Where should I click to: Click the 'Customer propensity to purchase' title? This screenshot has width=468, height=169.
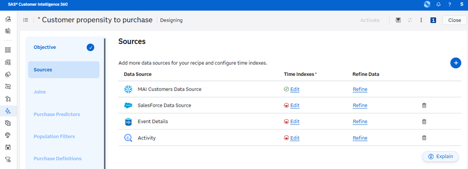pos(97,20)
